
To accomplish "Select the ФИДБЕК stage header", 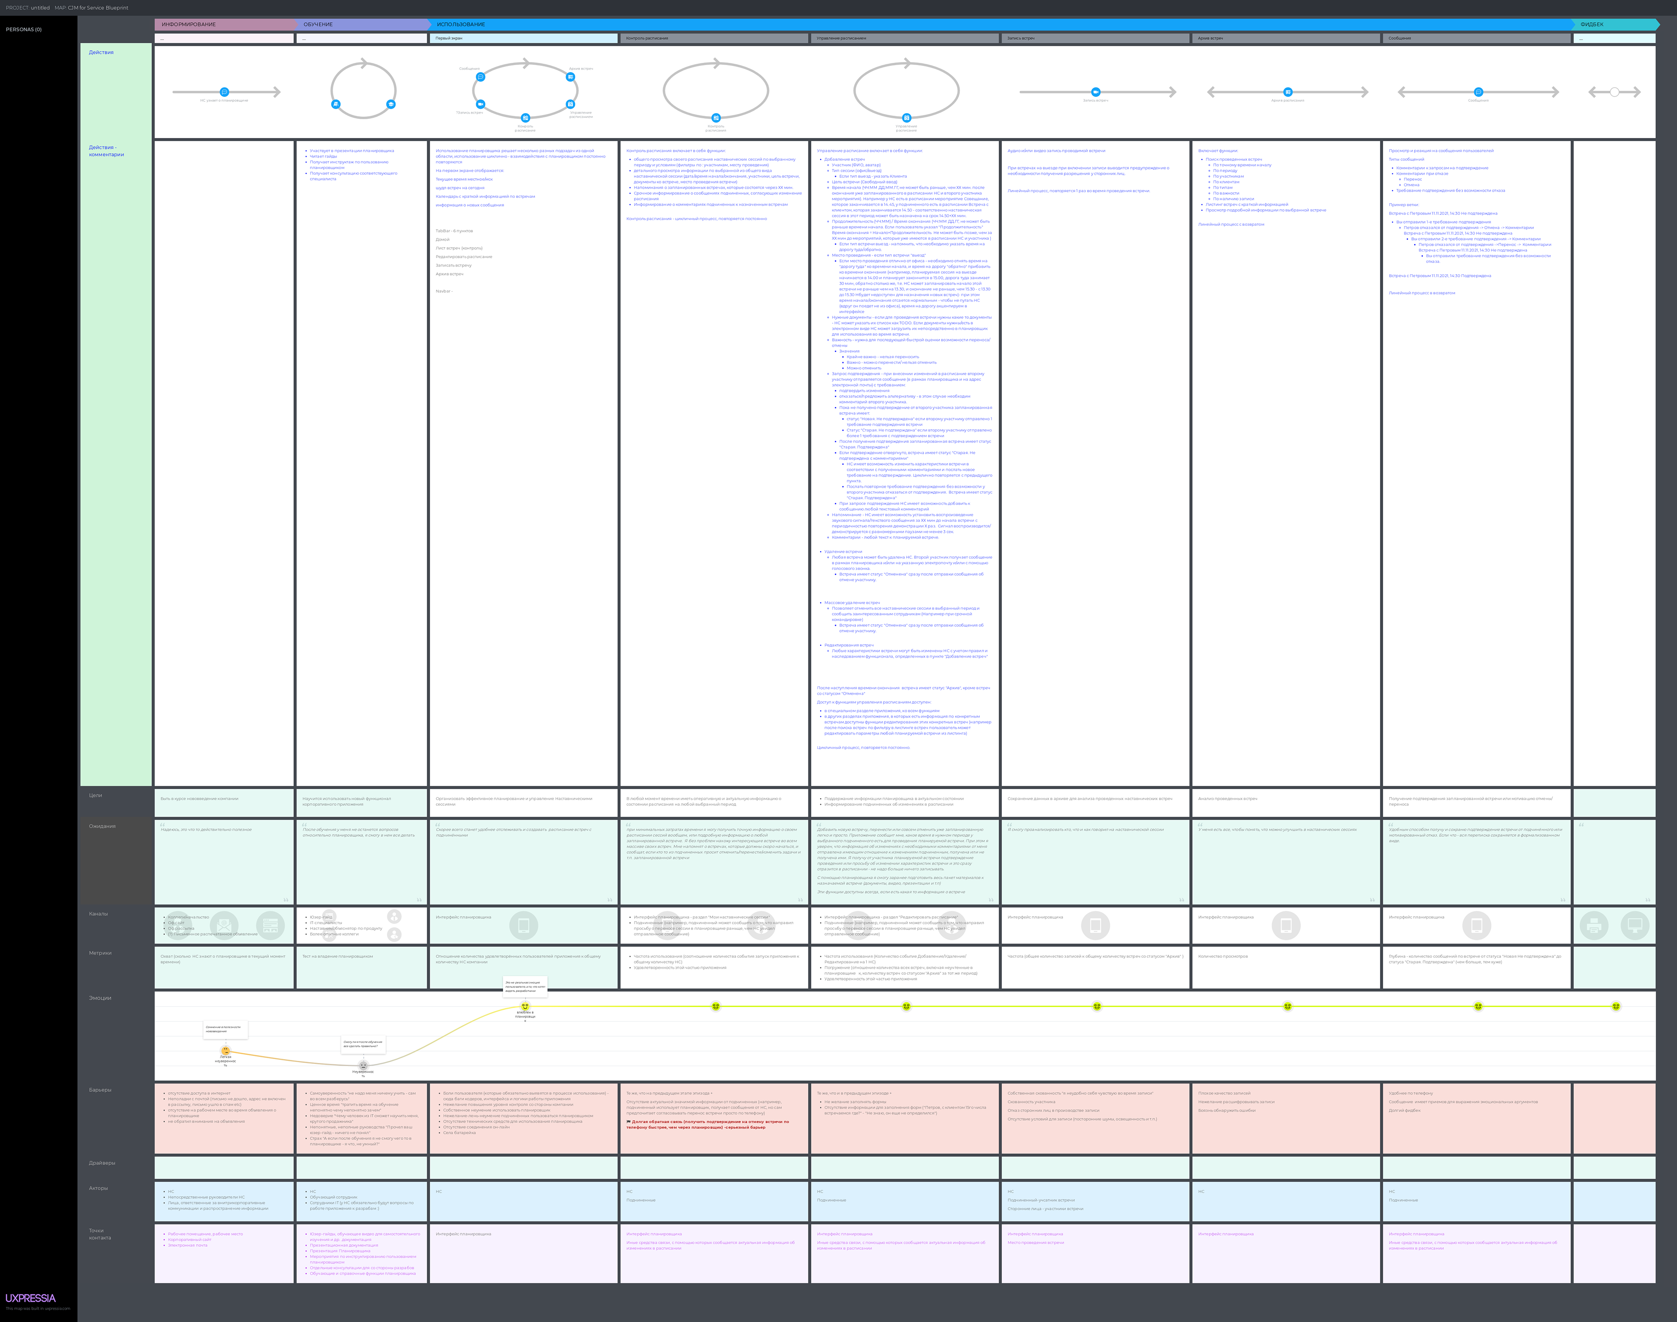I will [1615, 25].
